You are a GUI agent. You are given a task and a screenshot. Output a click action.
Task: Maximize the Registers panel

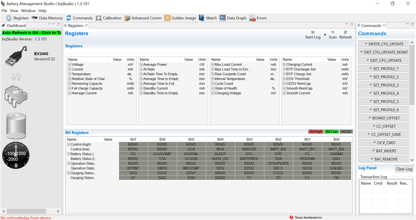coord(352,24)
